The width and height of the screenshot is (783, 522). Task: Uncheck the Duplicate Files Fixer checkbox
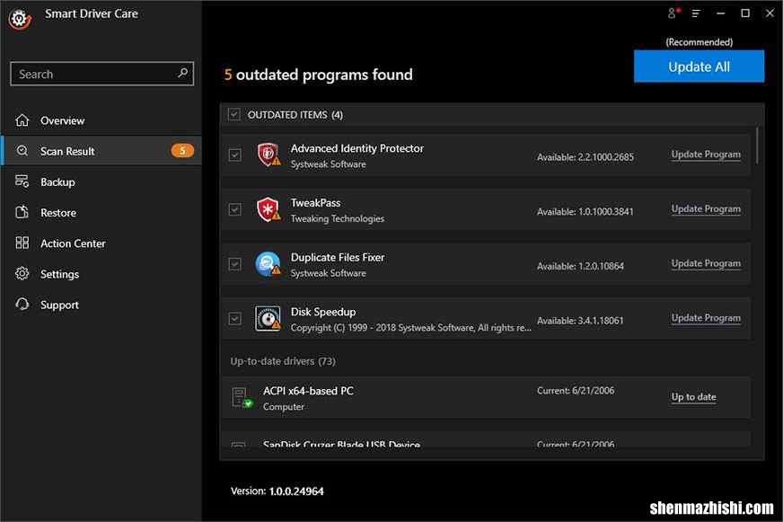234,264
